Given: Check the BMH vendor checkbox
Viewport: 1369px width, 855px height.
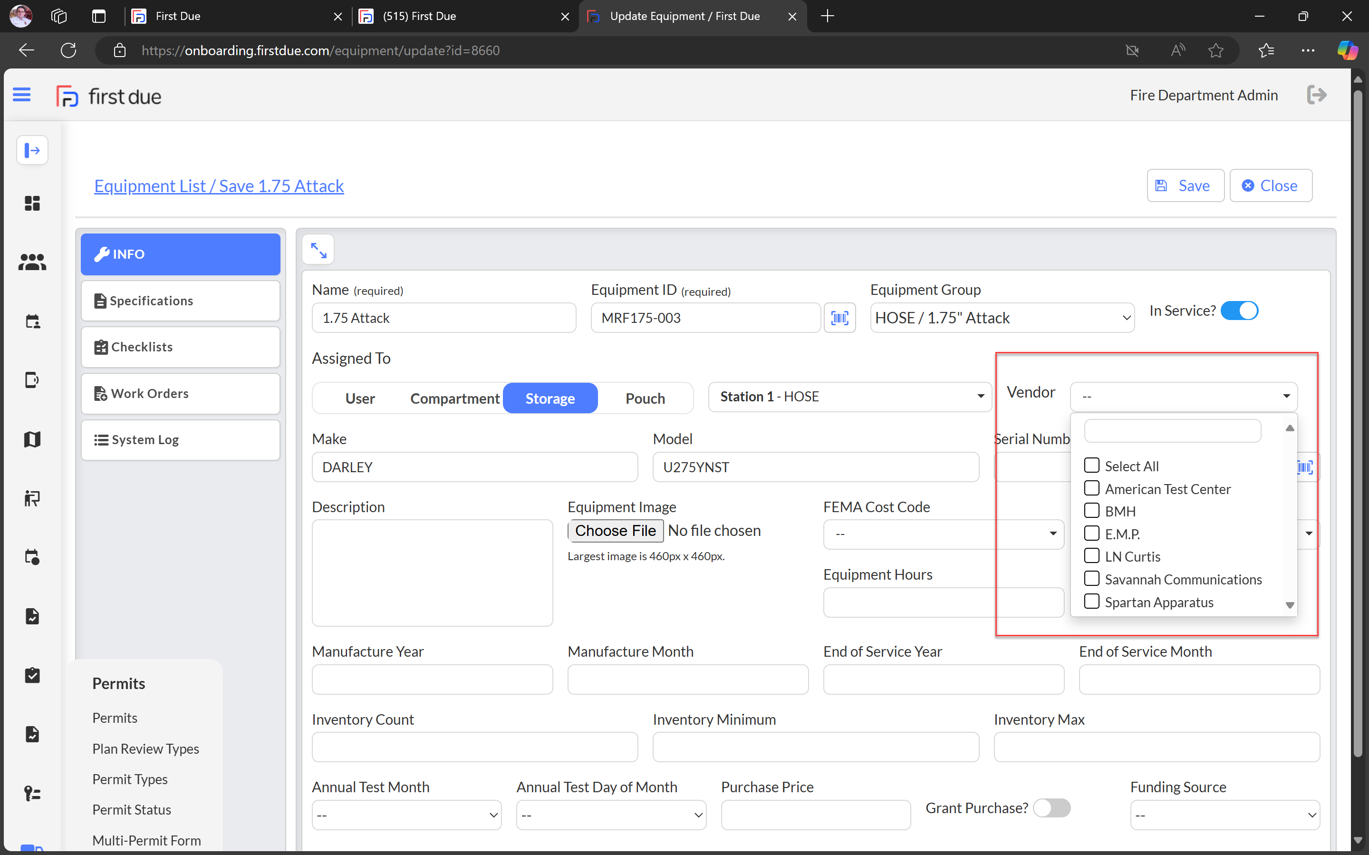Looking at the screenshot, I should pyautogui.click(x=1091, y=511).
